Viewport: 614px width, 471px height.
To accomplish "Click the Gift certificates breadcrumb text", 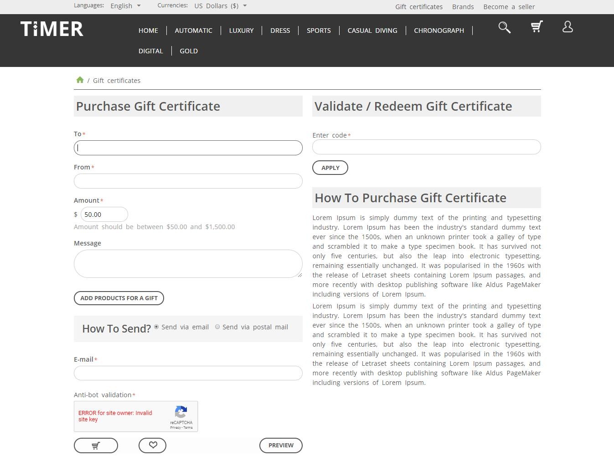I will coord(117,81).
